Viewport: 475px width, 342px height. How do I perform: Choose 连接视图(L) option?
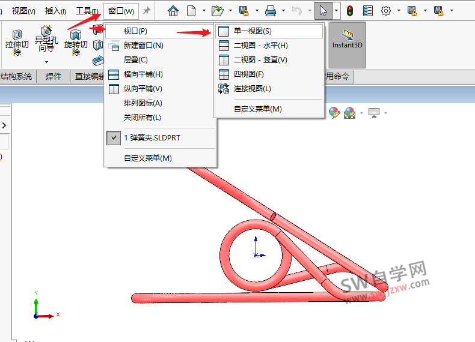[269, 89]
